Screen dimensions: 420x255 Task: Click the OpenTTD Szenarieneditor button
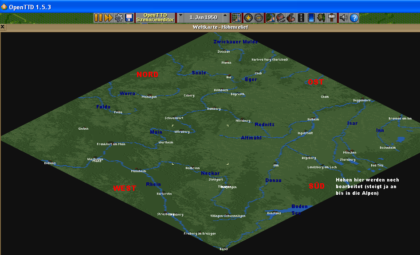pos(155,18)
